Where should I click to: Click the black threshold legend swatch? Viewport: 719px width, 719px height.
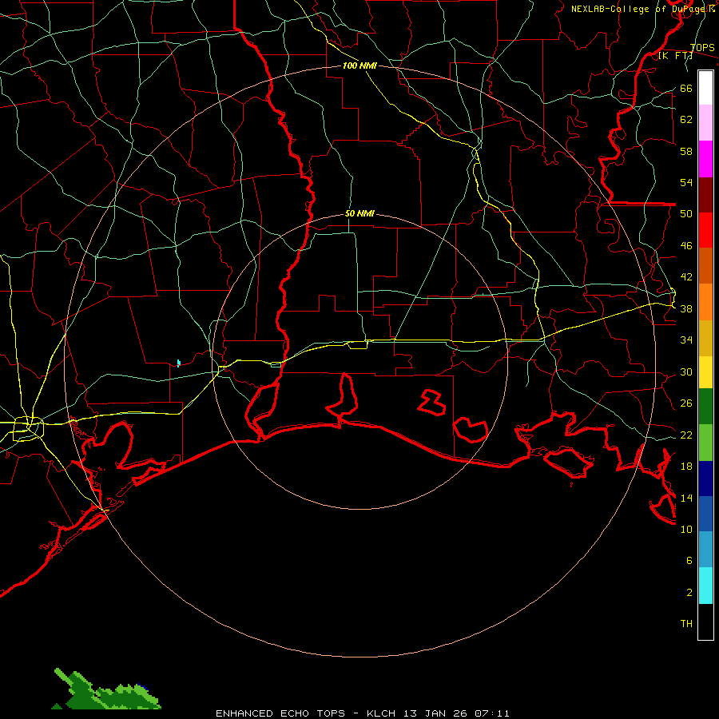pos(705,622)
